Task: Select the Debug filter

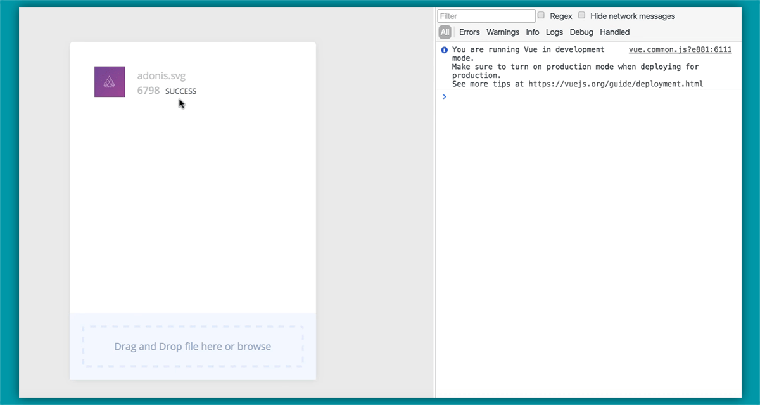Action: coord(581,32)
